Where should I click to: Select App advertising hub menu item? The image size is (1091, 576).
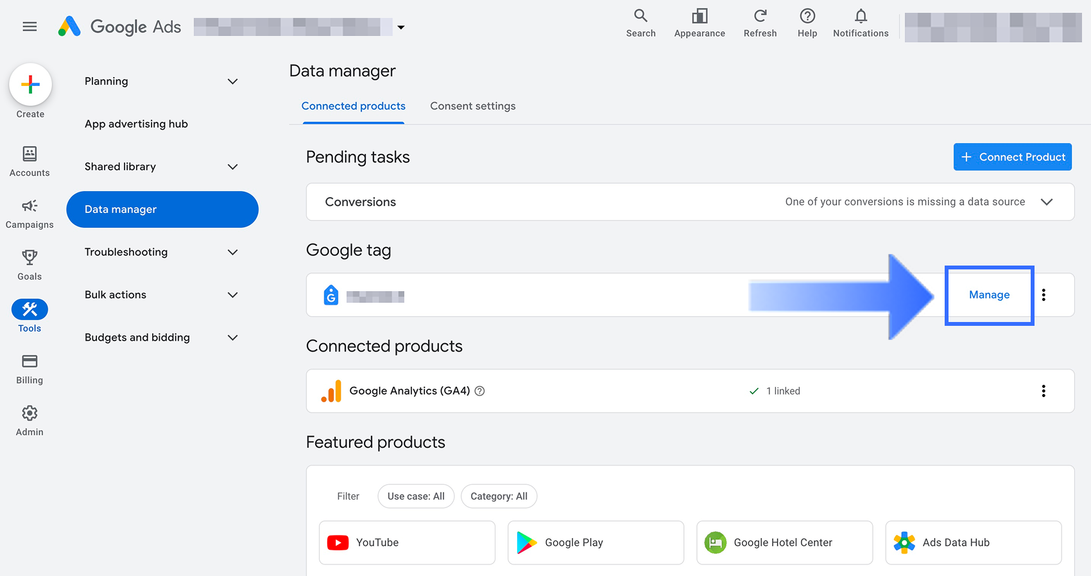136,124
